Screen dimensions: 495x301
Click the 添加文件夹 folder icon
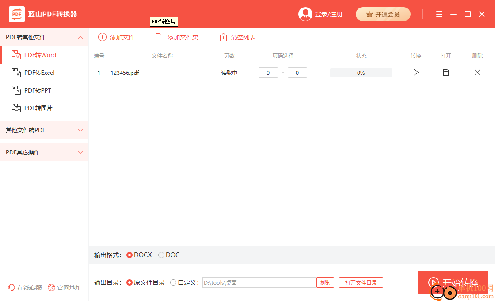click(160, 37)
